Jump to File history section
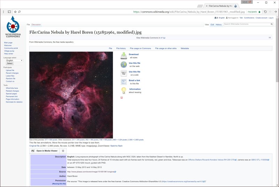Screen dimensions: 279x187 point(121,48)
